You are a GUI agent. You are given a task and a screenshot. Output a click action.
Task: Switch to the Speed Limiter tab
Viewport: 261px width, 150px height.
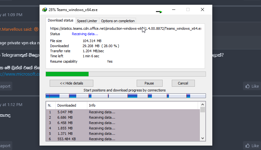[87, 21]
